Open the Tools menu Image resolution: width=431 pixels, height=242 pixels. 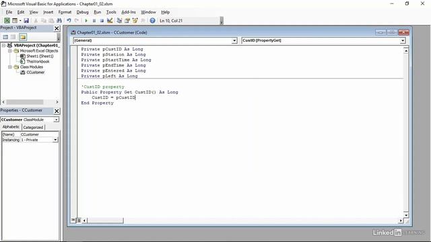click(x=111, y=12)
